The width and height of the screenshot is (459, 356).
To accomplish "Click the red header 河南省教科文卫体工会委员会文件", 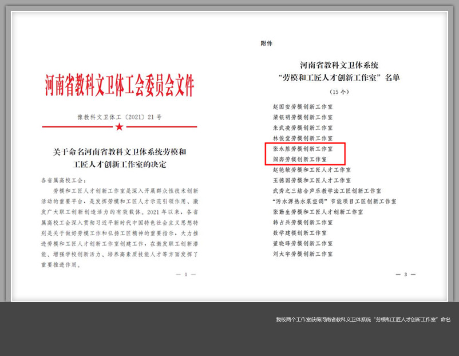I will click(120, 85).
